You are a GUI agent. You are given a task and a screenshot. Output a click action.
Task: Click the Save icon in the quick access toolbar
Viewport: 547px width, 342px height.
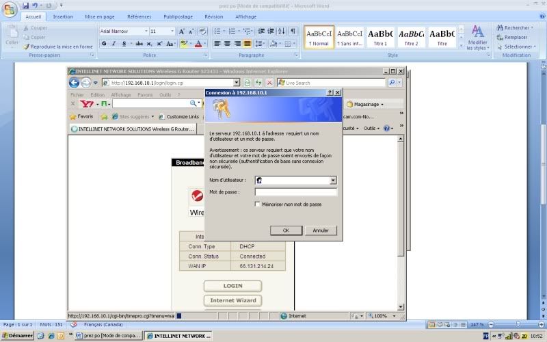point(26,5)
